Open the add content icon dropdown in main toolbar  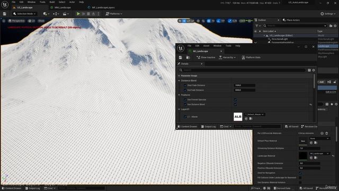[46, 14]
